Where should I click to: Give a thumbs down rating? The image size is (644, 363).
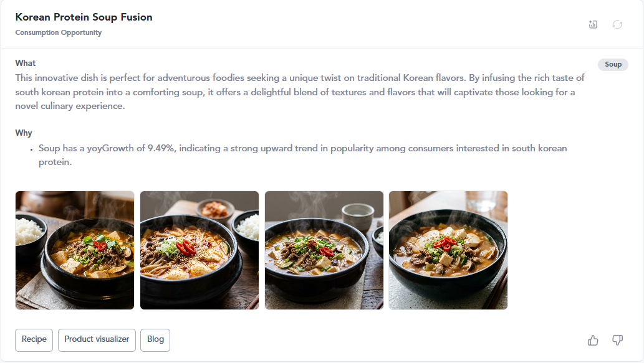(617, 340)
